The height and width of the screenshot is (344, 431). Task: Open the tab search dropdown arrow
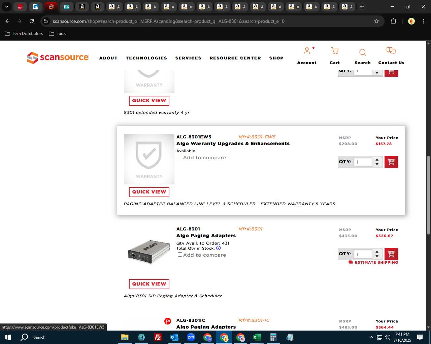click(x=6, y=7)
